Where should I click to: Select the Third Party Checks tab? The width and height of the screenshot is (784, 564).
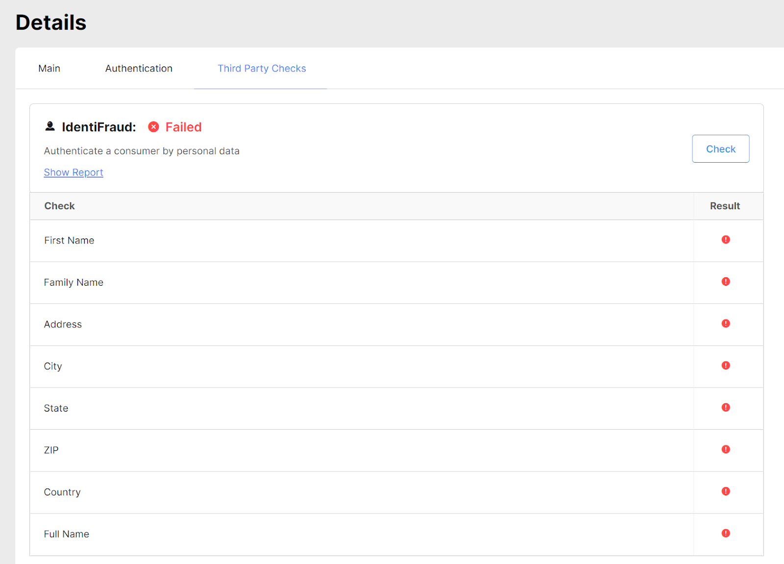click(x=262, y=69)
